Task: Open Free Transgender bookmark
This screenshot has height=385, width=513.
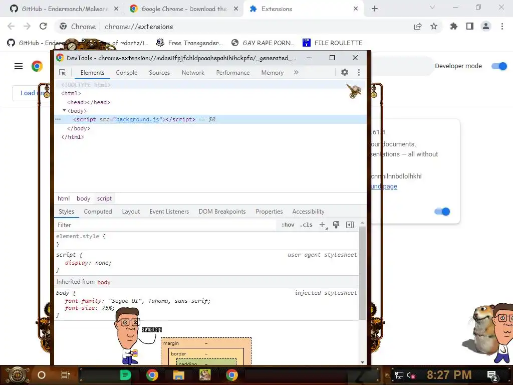Action: (x=190, y=43)
